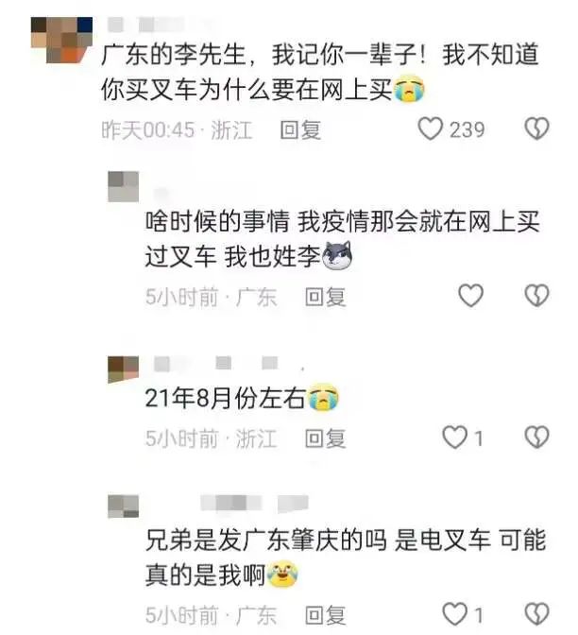Dislike the 21年8月份左右 reply

pyautogui.click(x=536, y=438)
